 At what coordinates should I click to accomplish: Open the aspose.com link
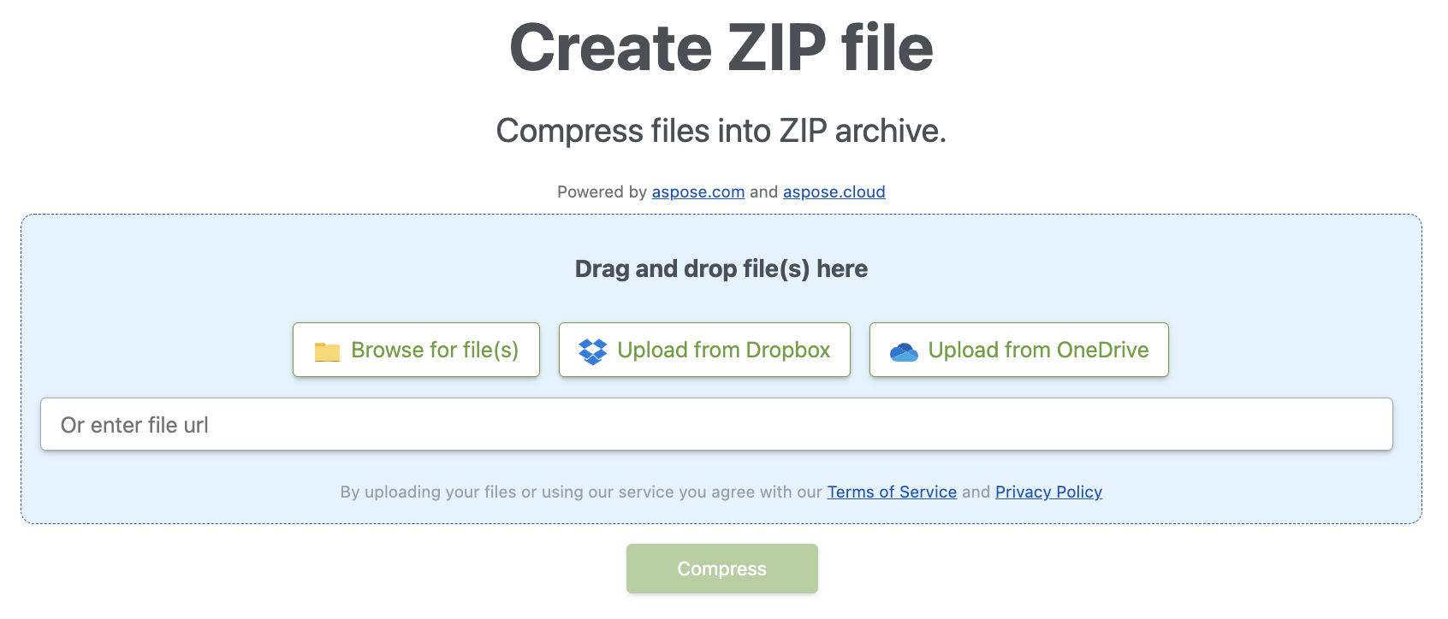click(x=697, y=192)
